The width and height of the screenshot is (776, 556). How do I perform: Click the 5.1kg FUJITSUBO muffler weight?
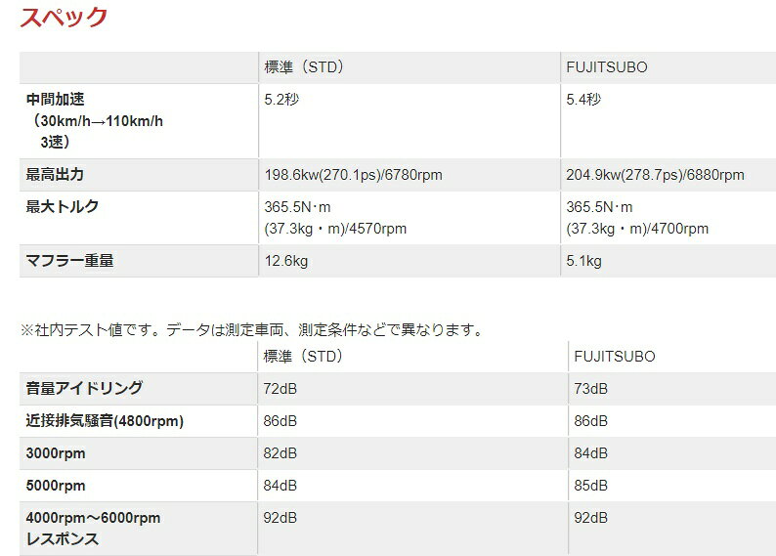coord(583,261)
